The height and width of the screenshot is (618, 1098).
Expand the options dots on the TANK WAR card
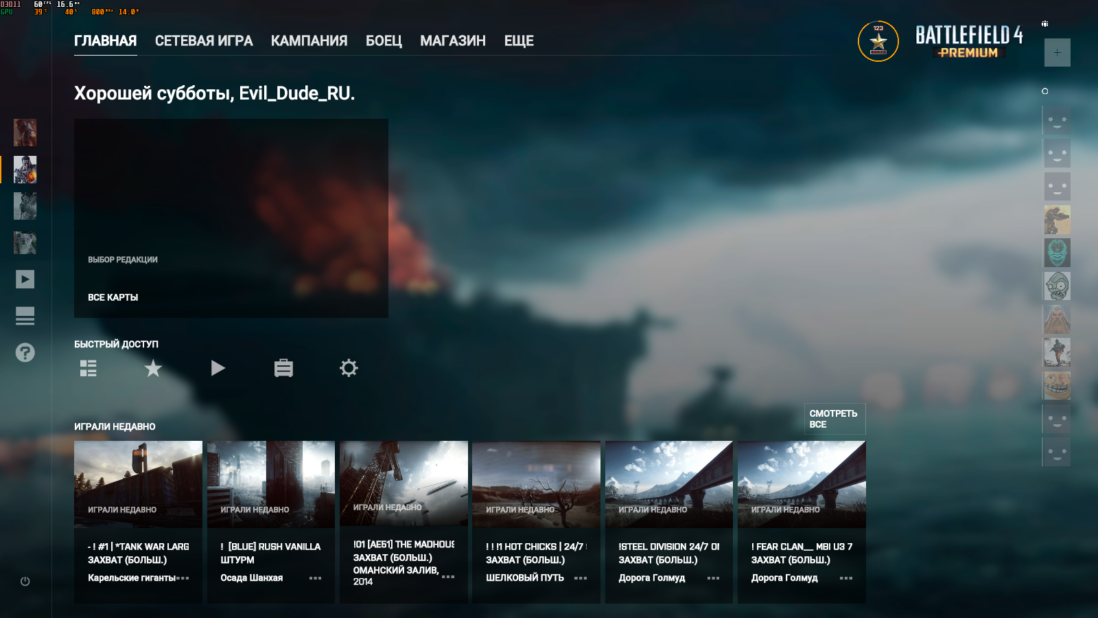tap(183, 578)
